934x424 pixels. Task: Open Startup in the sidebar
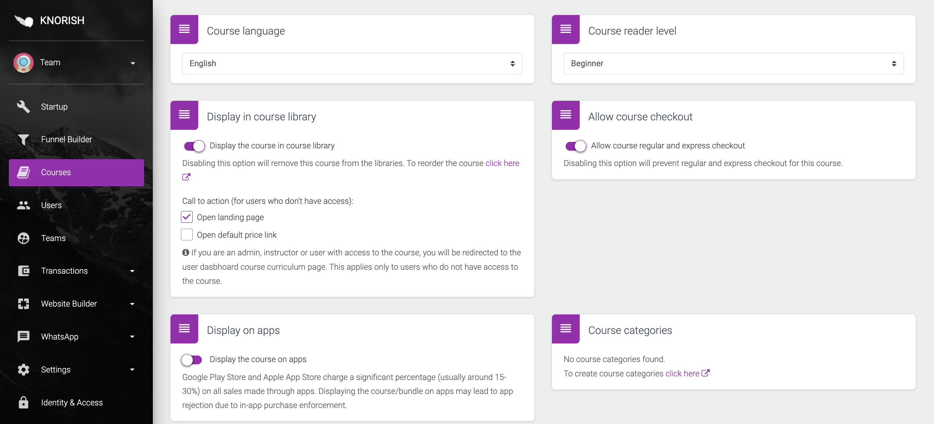pyautogui.click(x=76, y=107)
